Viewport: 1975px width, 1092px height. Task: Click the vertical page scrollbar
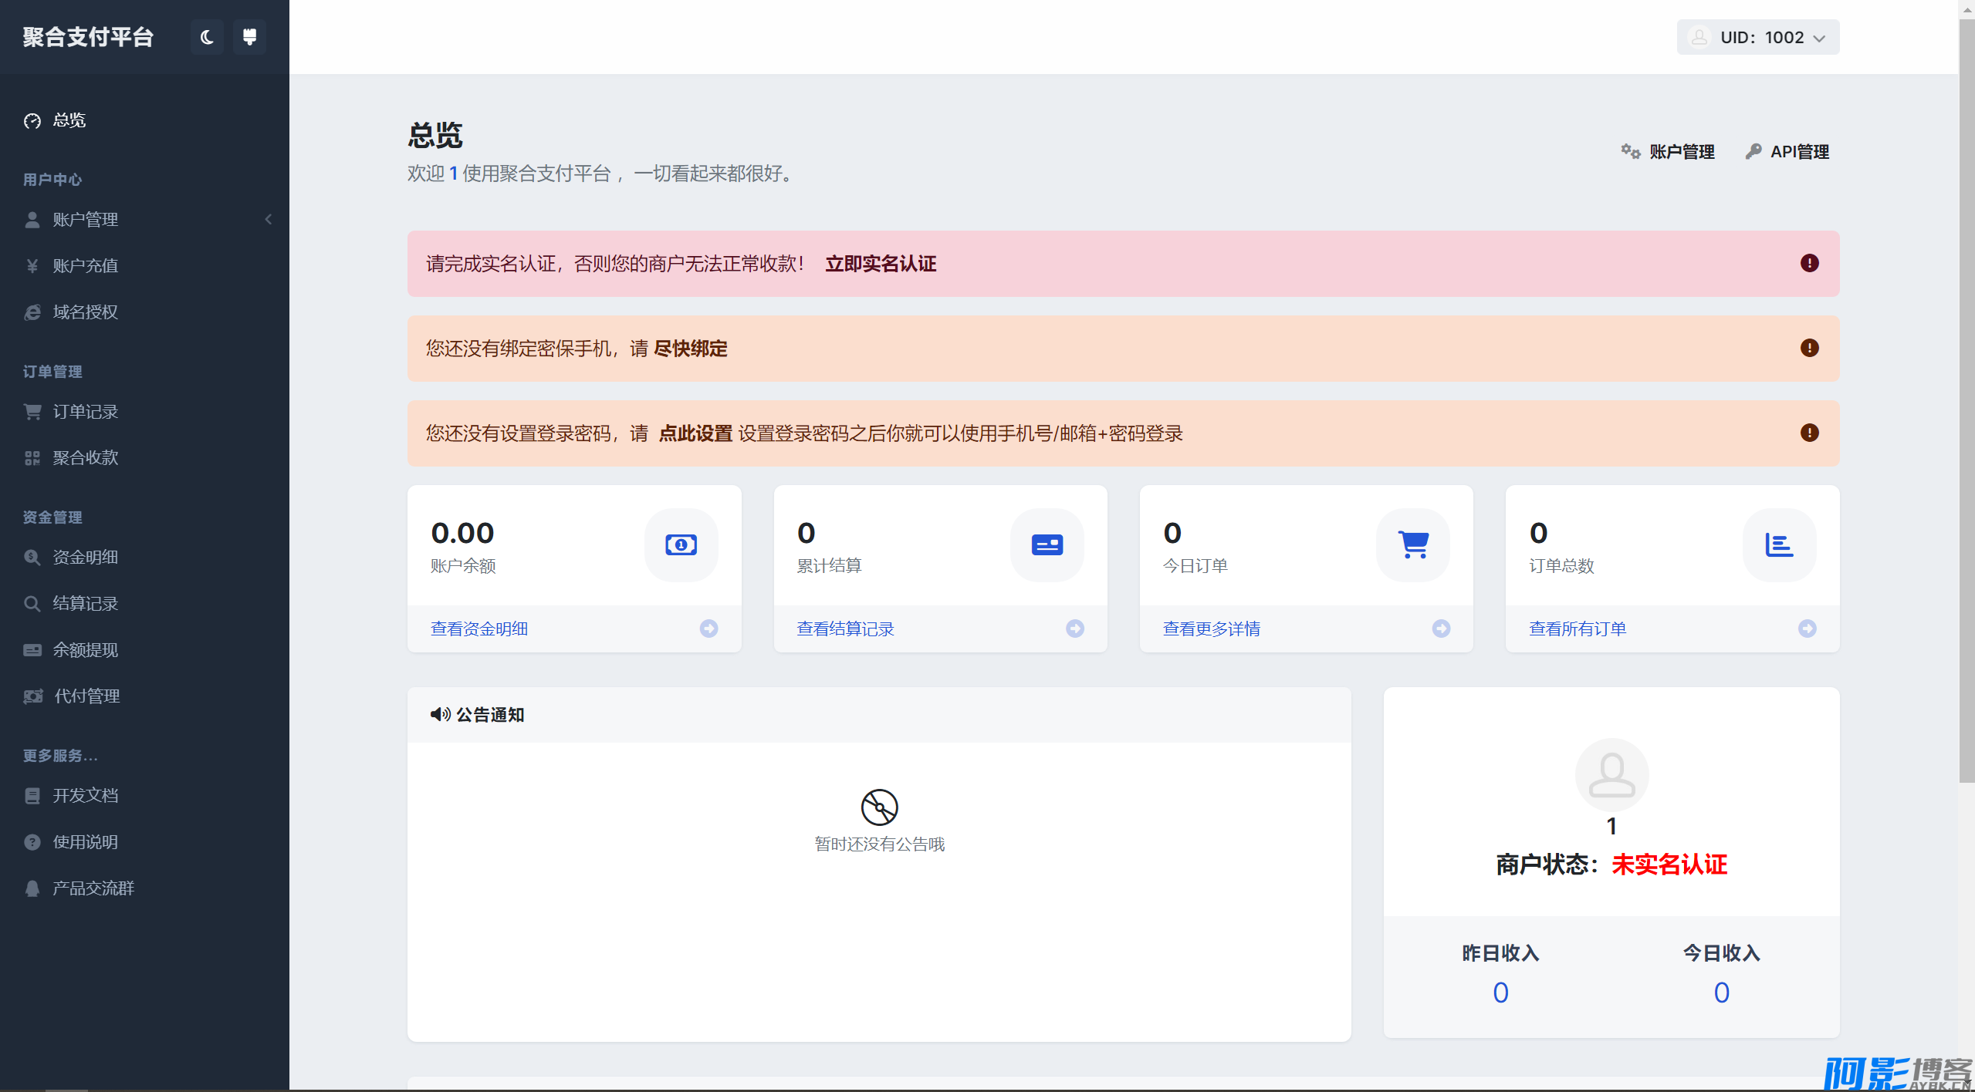1967,401
